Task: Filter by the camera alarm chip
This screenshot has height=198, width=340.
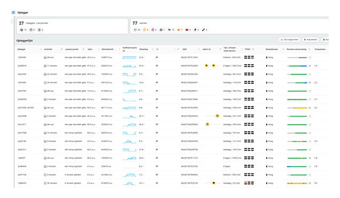Action: point(162,30)
